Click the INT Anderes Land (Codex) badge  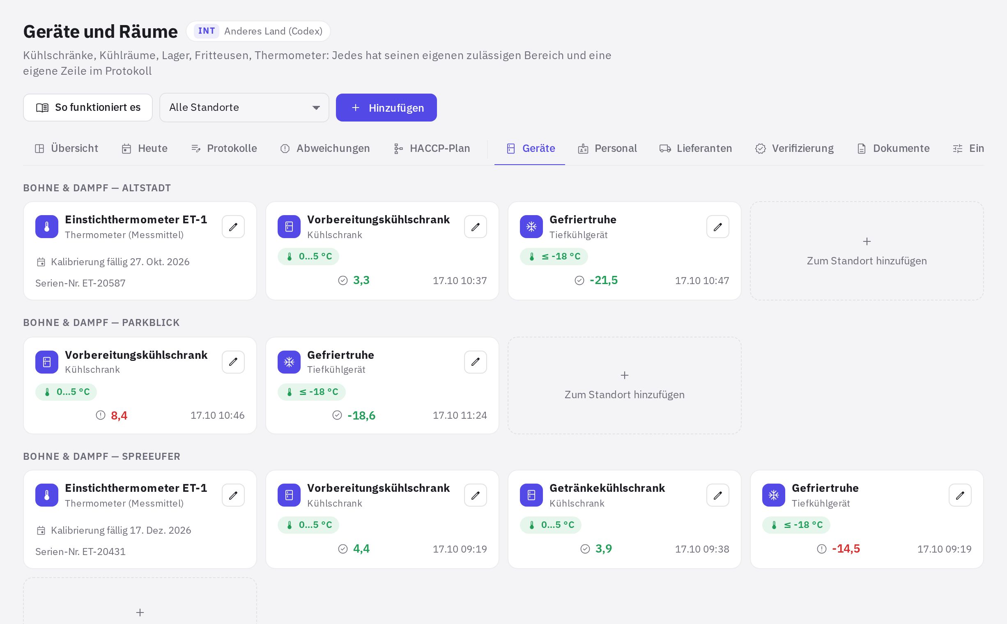[258, 31]
